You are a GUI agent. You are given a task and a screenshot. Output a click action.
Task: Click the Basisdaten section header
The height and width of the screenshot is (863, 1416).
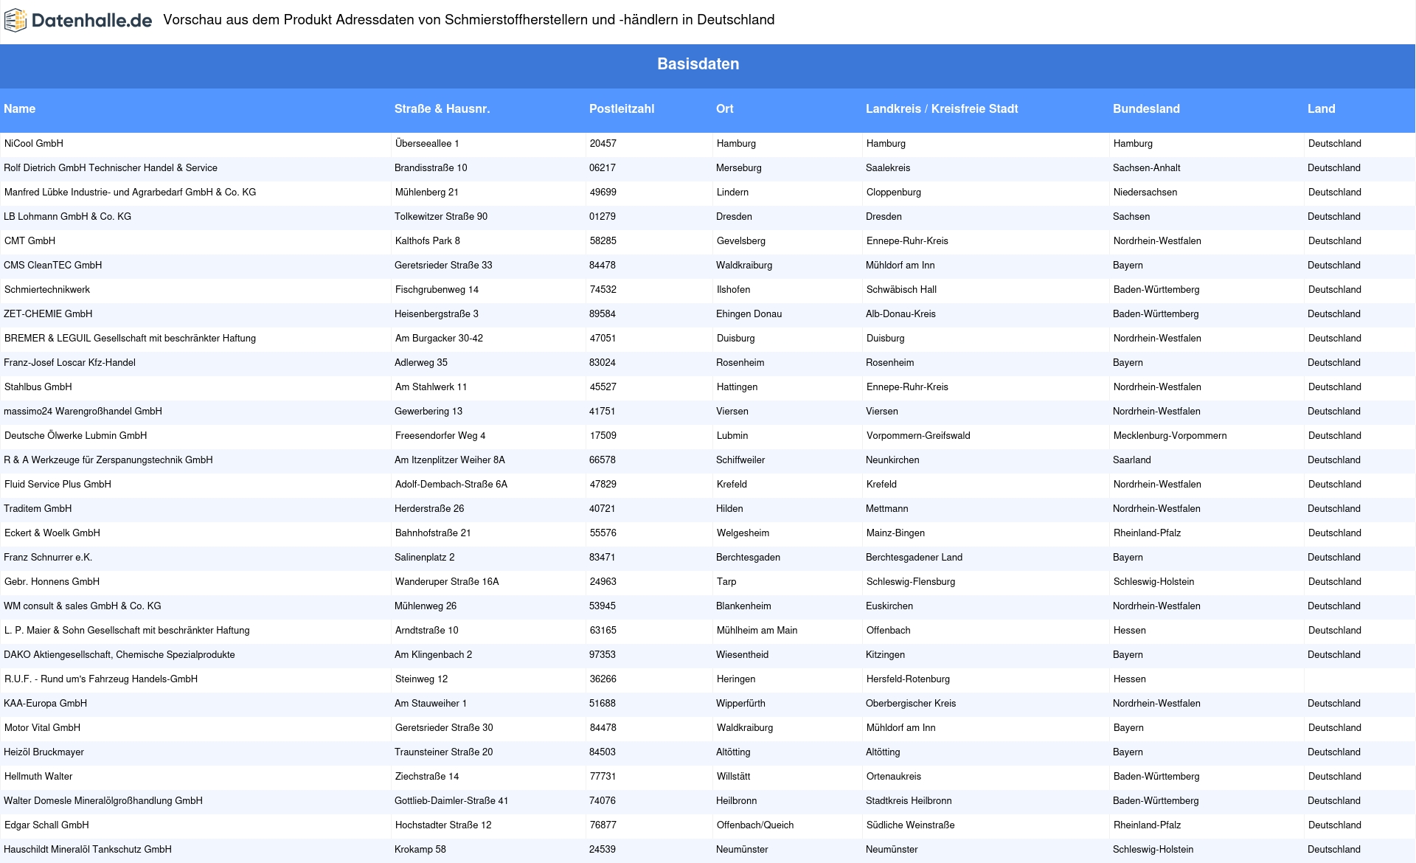[x=698, y=64]
